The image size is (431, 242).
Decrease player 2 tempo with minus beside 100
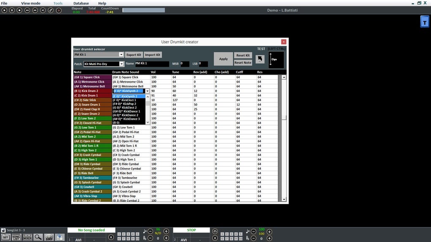(254, 231)
